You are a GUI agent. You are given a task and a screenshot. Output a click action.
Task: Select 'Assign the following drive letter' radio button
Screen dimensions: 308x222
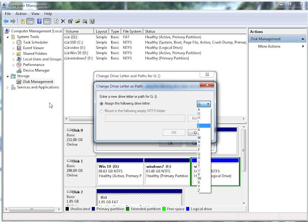(x=102, y=104)
